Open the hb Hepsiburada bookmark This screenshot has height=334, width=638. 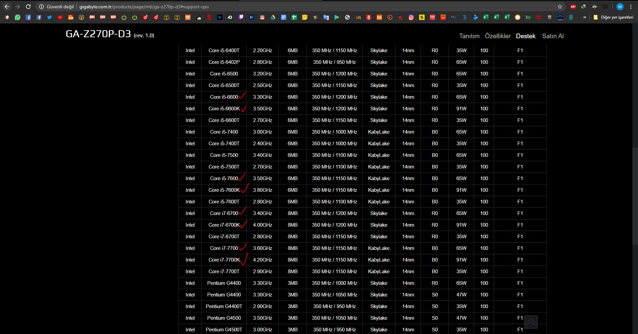[x=379, y=17]
